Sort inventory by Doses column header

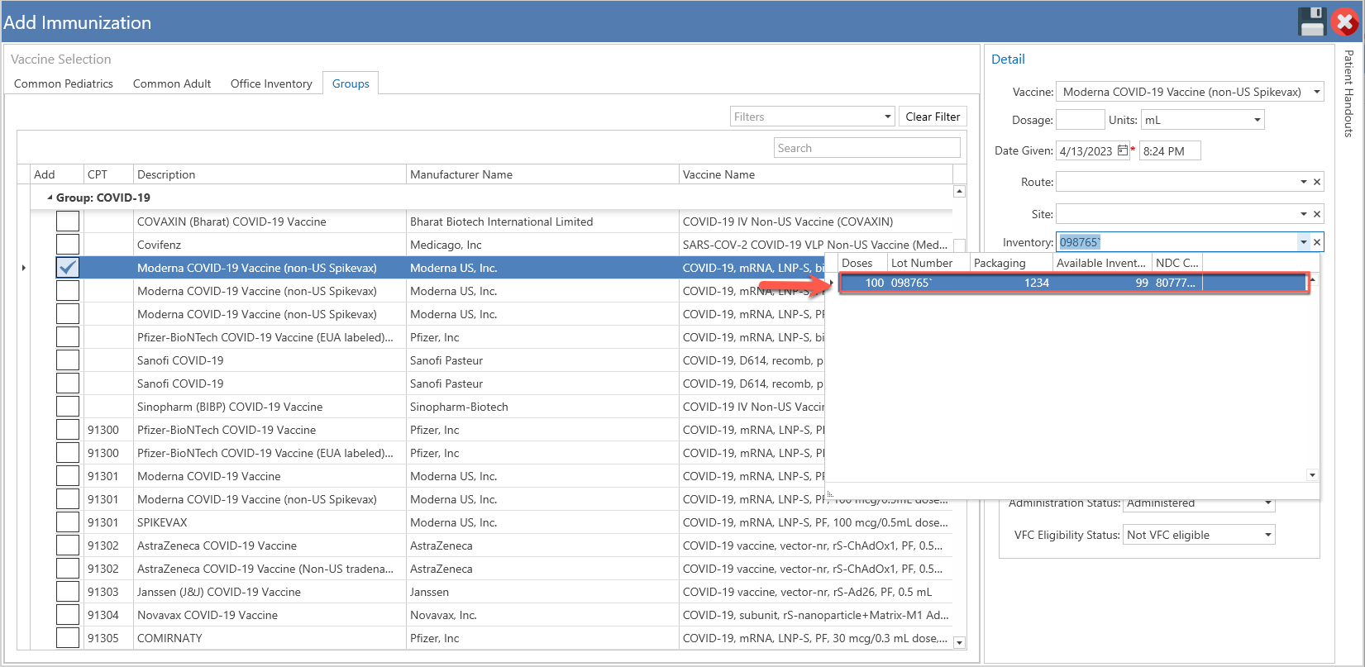coord(862,263)
